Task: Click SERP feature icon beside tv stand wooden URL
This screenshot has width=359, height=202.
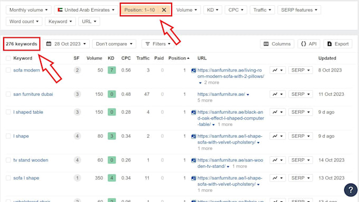Action: pos(194,160)
